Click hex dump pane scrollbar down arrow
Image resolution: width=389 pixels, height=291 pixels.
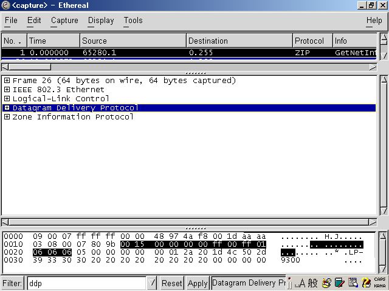[x=383, y=269]
